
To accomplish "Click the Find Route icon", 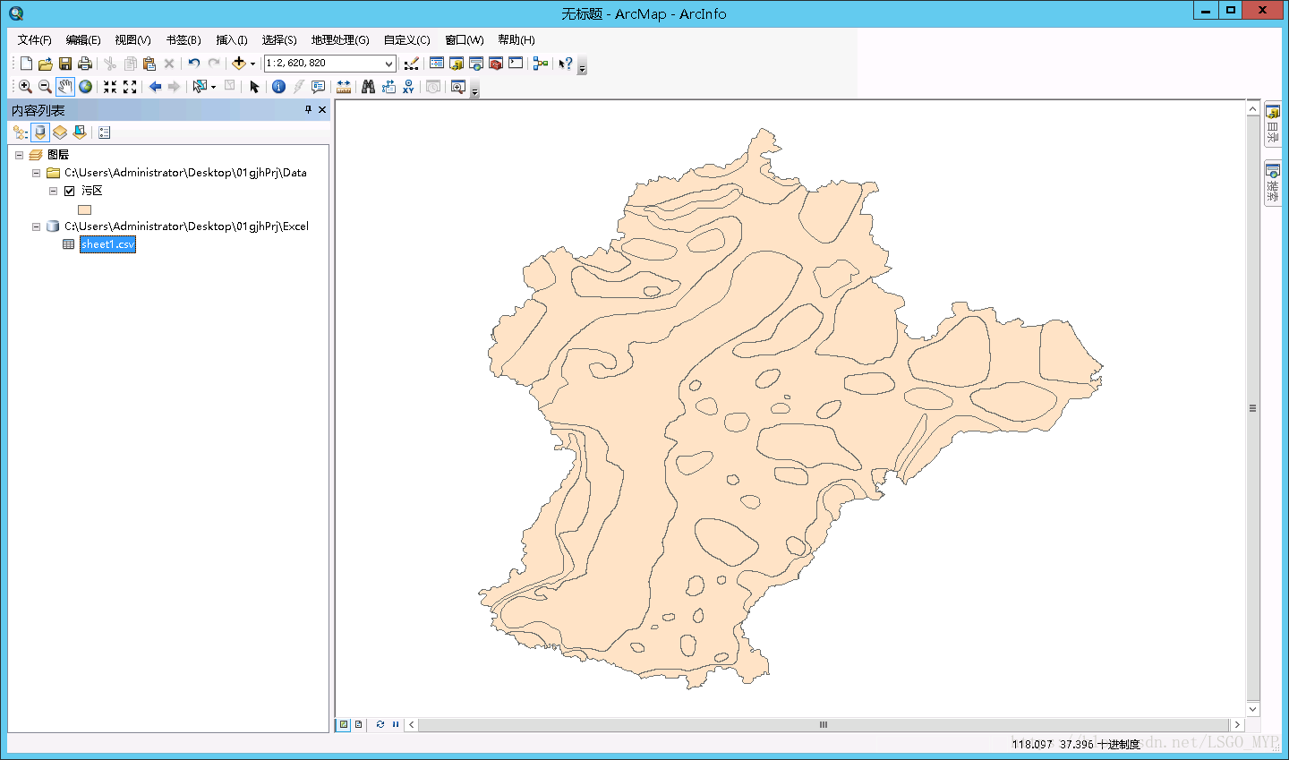I will click(x=388, y=87).
